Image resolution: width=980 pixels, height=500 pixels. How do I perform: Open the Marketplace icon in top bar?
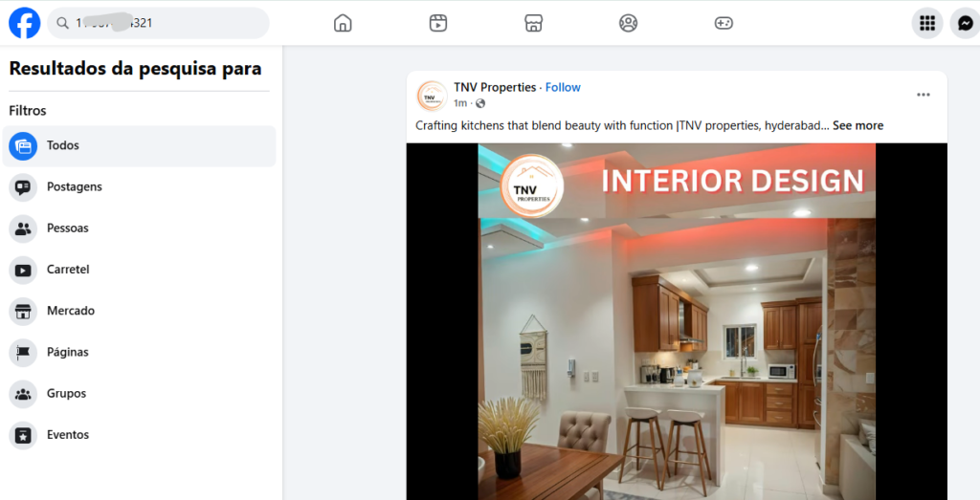[x=533, y=23]
